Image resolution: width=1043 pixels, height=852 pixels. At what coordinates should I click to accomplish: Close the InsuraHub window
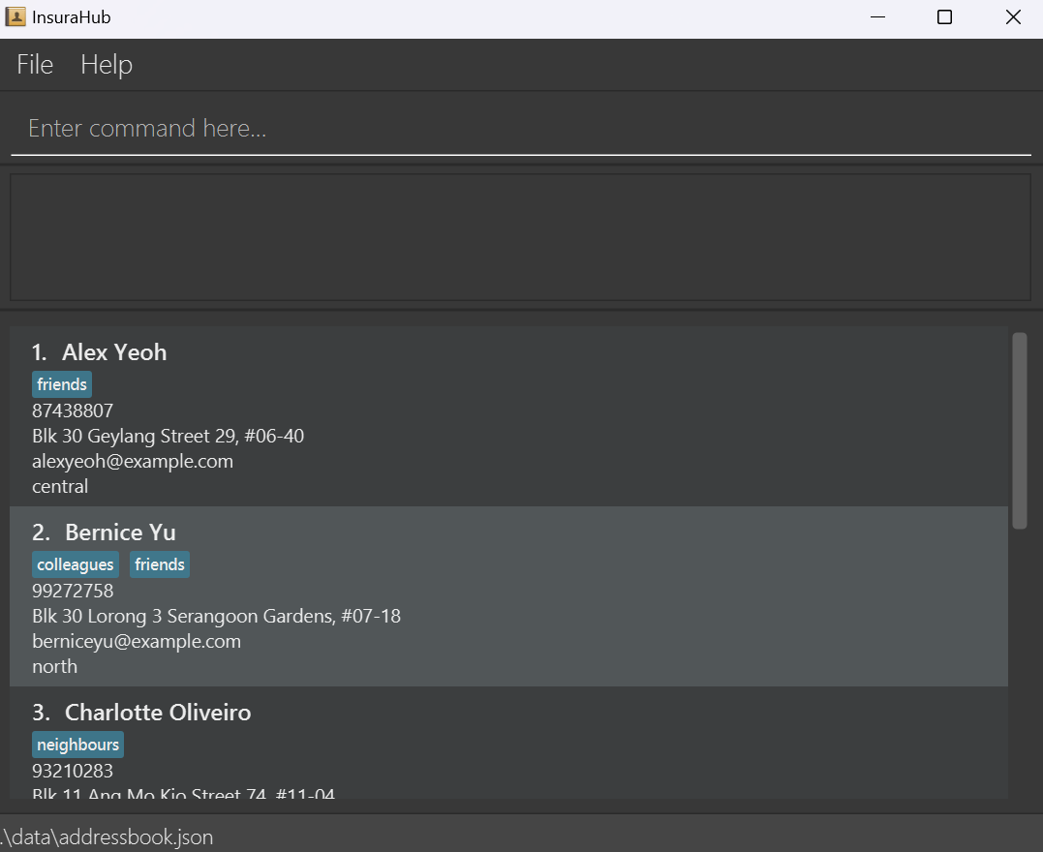[x=1013, y=16]
